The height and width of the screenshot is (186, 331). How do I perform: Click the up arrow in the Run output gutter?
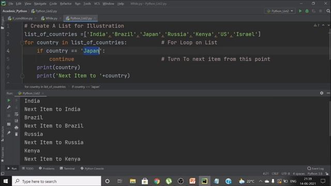tap(17, 101)
